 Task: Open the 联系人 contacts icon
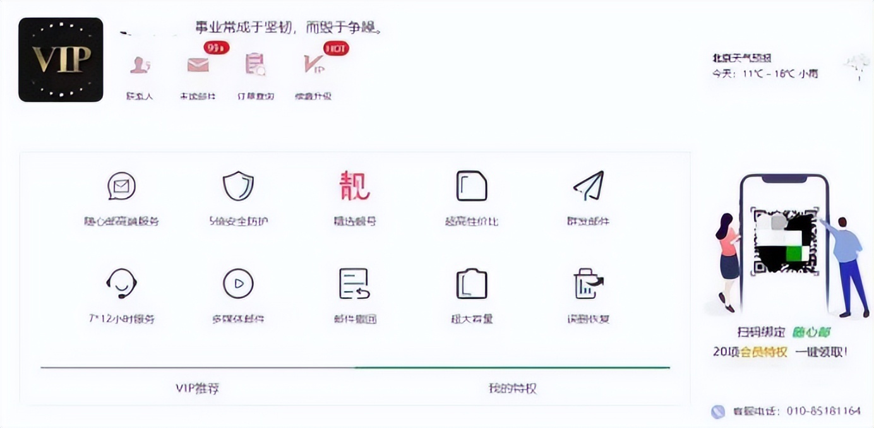click(x=140, y=64)
